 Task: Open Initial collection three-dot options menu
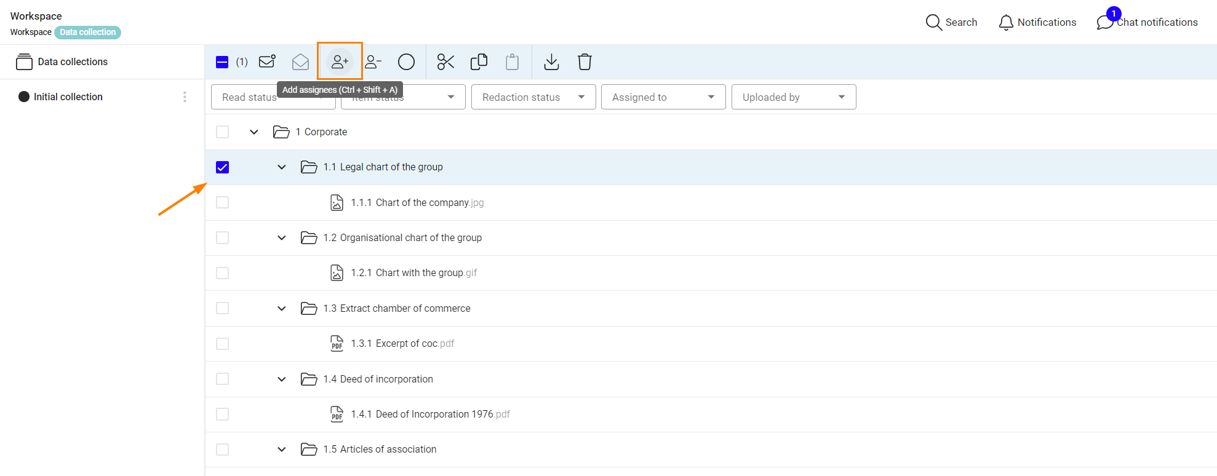pyautogui.click(x=185, y=97)
